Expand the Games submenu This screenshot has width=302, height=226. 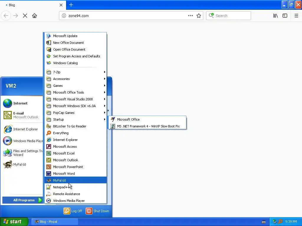[x=75, y=86]
